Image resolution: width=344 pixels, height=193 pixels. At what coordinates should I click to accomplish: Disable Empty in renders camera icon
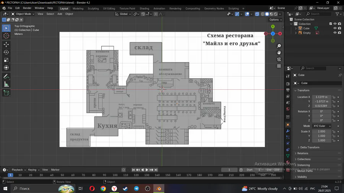point(339,33)
